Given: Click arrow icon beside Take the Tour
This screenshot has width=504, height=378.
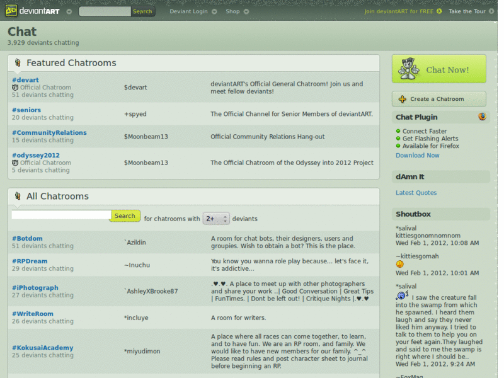Looking at the screenshot, I should (x=491, y=11).
